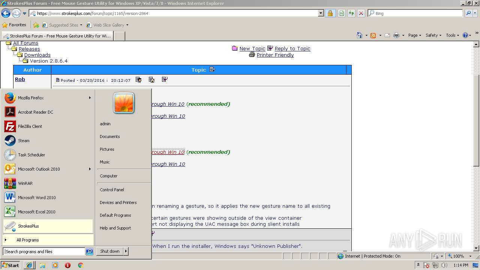Viewport: 480px width, 270px height.
Task: Open Task Scheduler
Action: (48, 155)
